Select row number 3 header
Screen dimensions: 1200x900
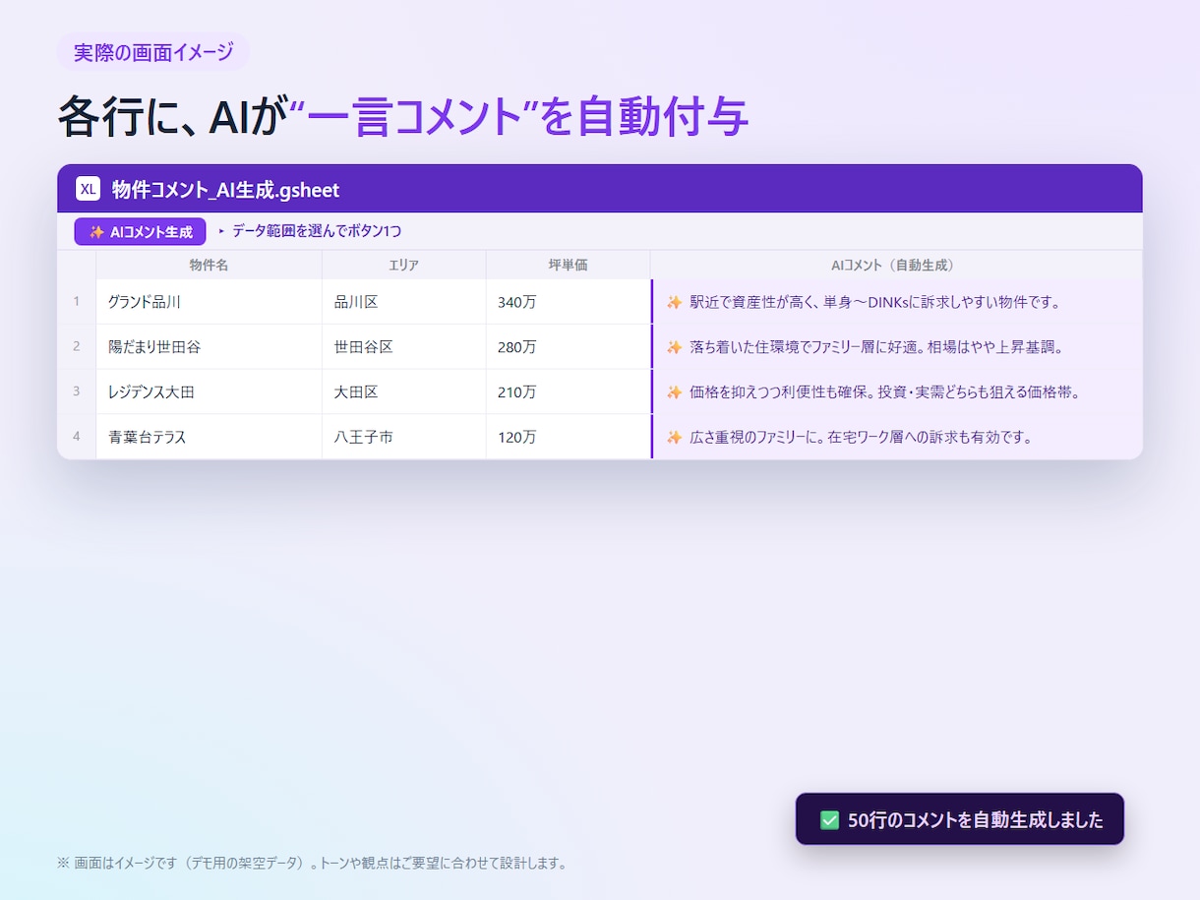click(77, 391)
